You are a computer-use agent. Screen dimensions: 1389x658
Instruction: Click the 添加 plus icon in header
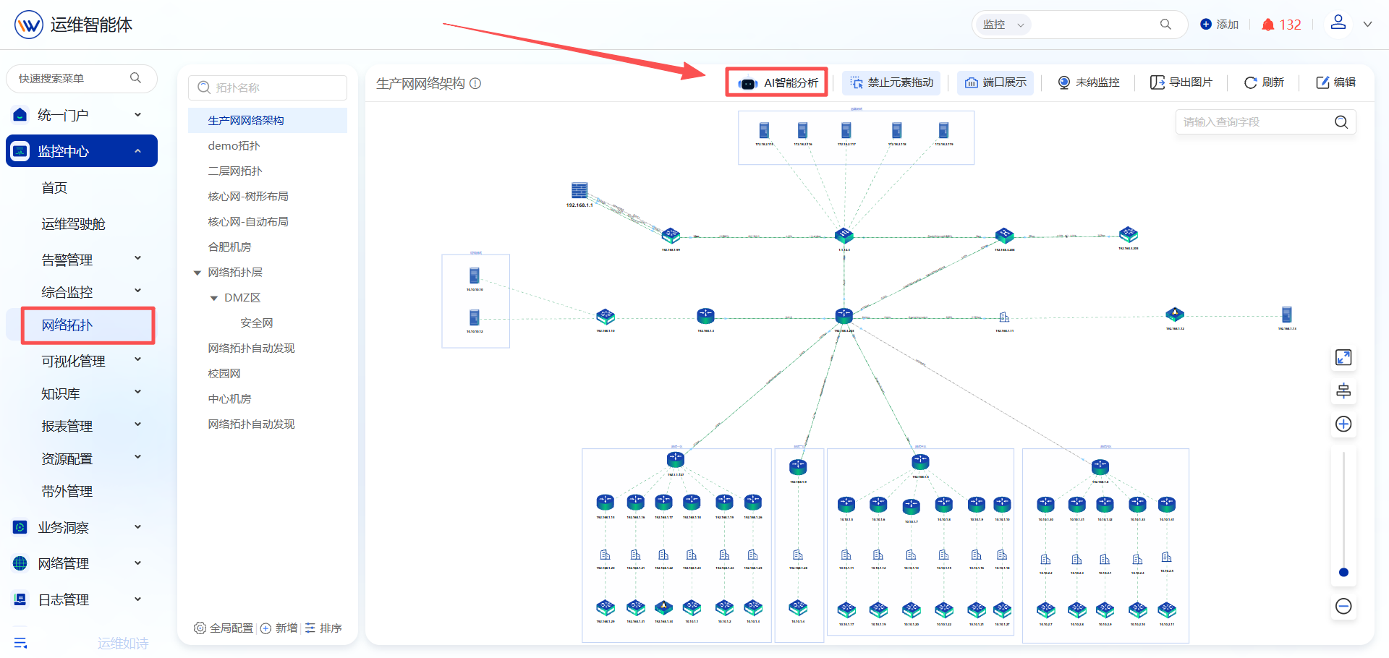coord(1206,24)
